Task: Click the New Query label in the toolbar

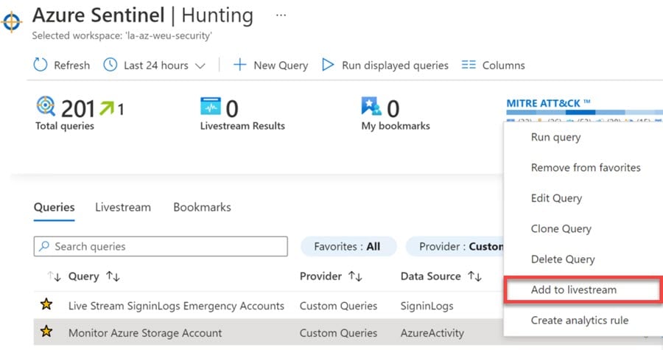Action: coord(281,66)
